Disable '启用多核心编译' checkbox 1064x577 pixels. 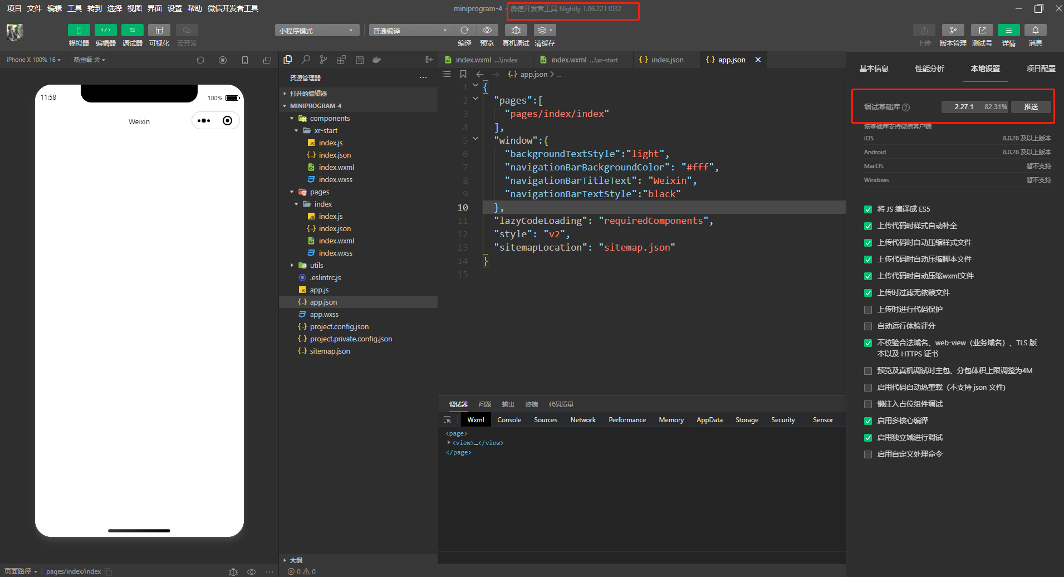click(x=868, y=421)
